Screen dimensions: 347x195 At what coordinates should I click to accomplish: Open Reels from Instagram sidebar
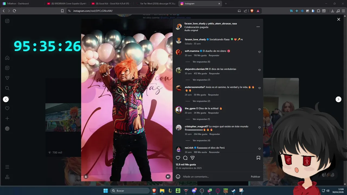(7, 68)
